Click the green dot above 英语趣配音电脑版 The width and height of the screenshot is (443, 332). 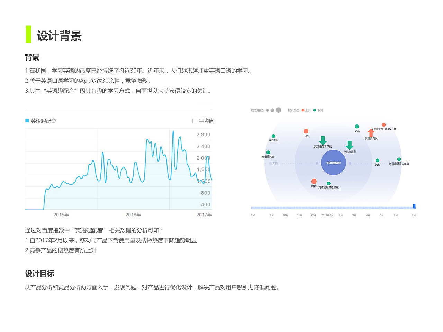click(328, 184)
